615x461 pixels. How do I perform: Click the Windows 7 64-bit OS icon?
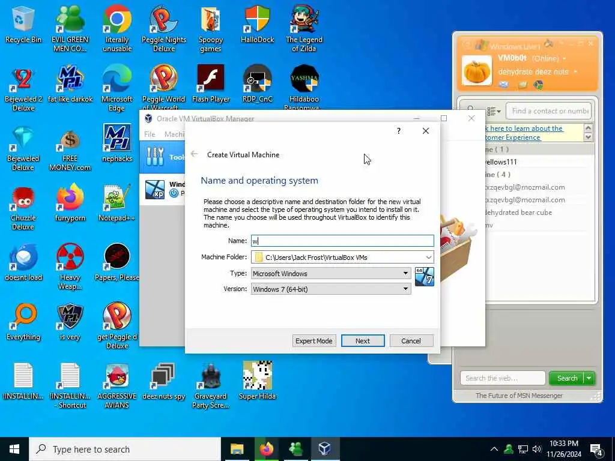click(x=425, y=276)
